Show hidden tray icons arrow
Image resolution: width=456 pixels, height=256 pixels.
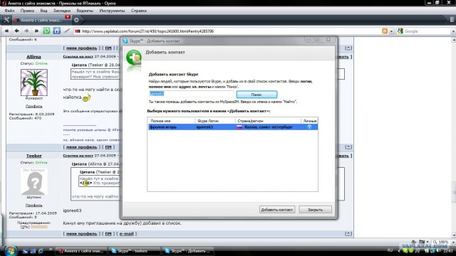398,251
